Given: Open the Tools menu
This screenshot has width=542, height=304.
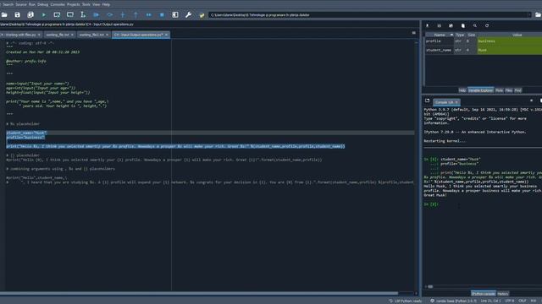Looking at the screenshot, I should (x=86, y=4).
